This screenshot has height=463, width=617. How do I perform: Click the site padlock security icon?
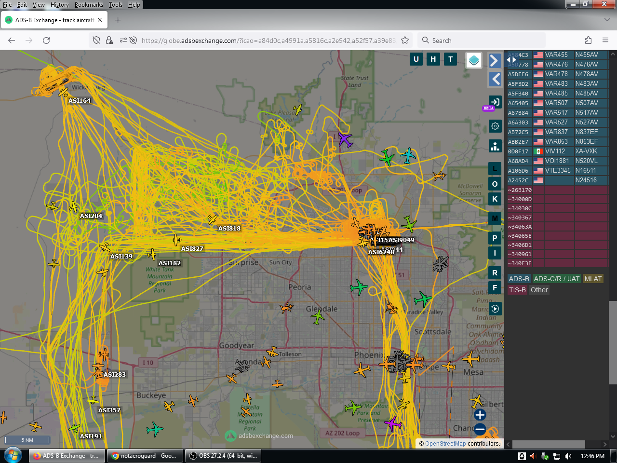coord(109,41)
